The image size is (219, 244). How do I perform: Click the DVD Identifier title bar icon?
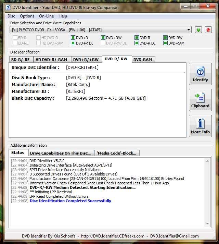pyautogui.click(x=8, y=8)
